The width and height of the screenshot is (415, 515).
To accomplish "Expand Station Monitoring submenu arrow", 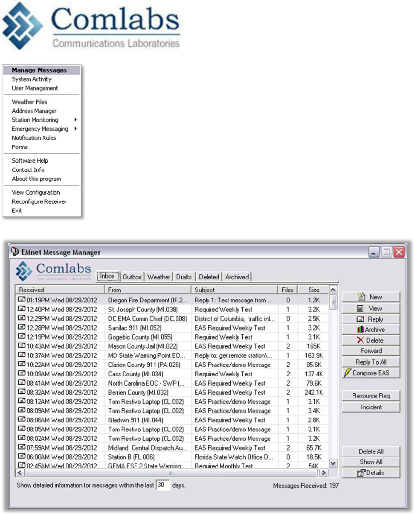I will (x=75, y=120).
